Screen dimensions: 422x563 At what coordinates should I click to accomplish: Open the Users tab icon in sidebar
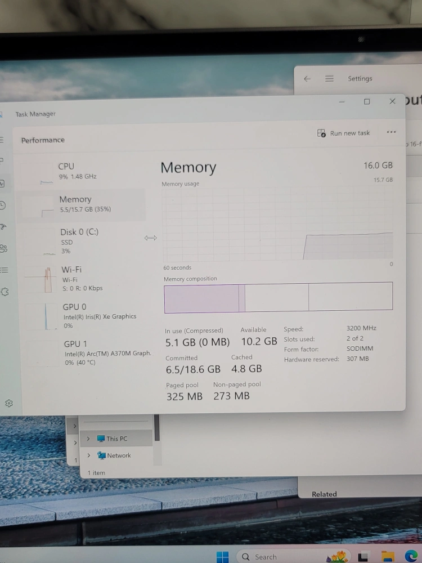3,248
